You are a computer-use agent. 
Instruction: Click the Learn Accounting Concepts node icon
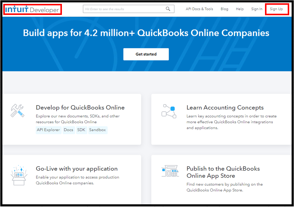[x=169, y=111]
